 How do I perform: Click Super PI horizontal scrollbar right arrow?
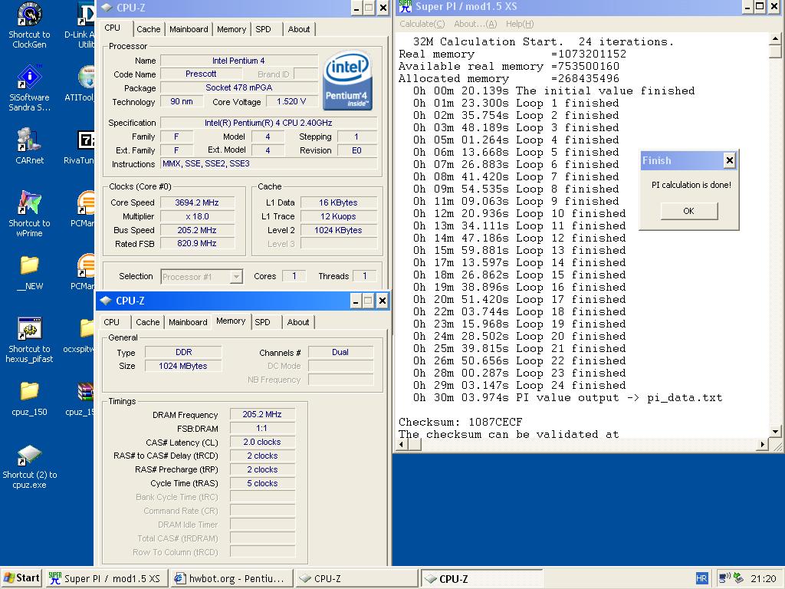tap(763, 444)
